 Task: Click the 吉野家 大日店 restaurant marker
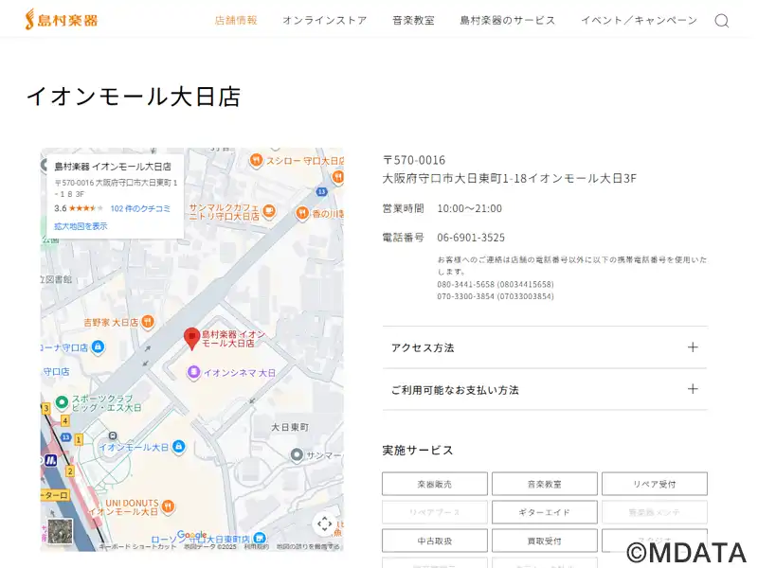148,322
